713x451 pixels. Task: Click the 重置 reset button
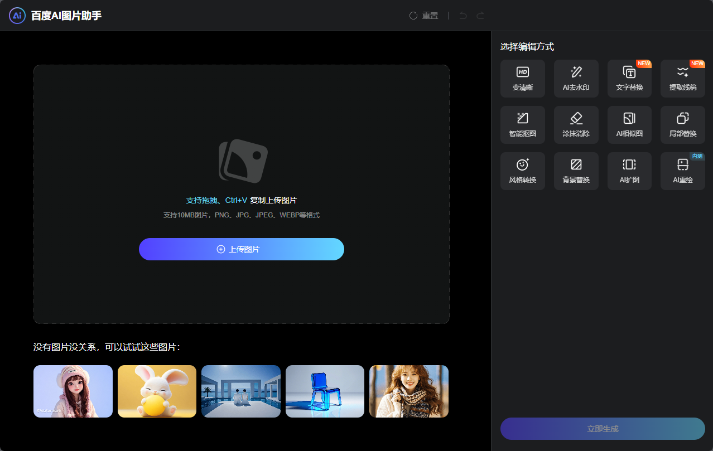tap(423, 16)
